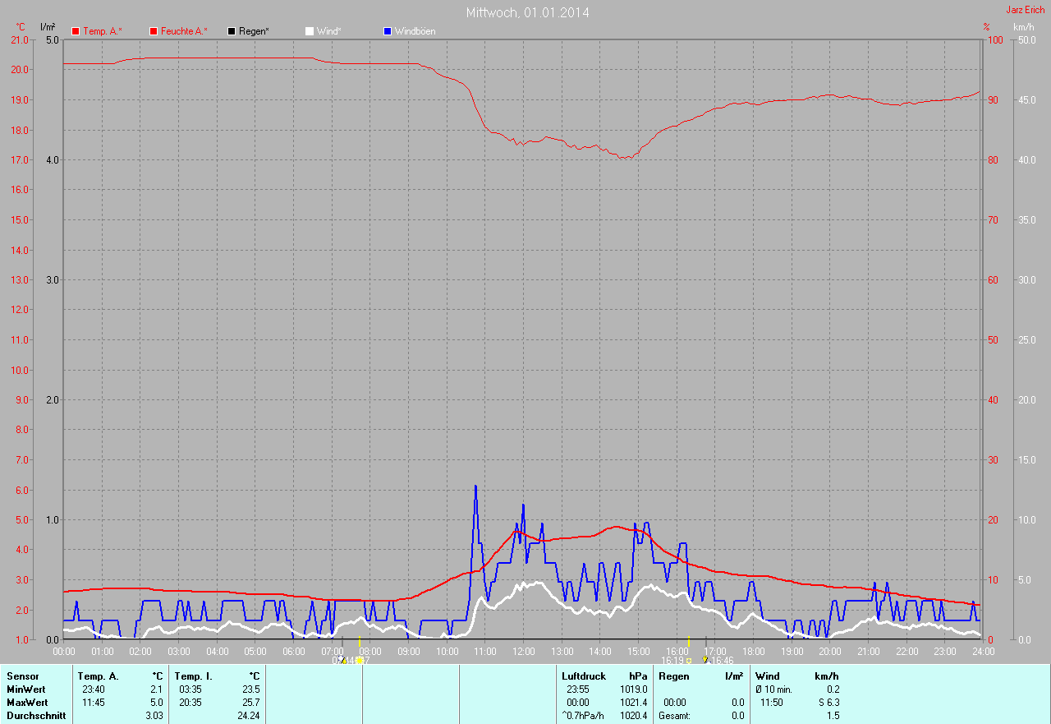Click the Ø 10 min. wind label
Screen dimensions: 1051x724
coord(773,689)
